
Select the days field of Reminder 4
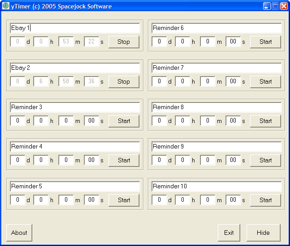(17, 160)
